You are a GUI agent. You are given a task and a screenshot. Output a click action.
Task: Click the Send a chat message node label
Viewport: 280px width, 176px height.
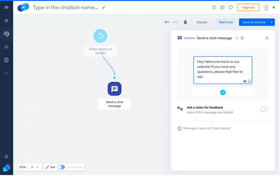(115, 104)
